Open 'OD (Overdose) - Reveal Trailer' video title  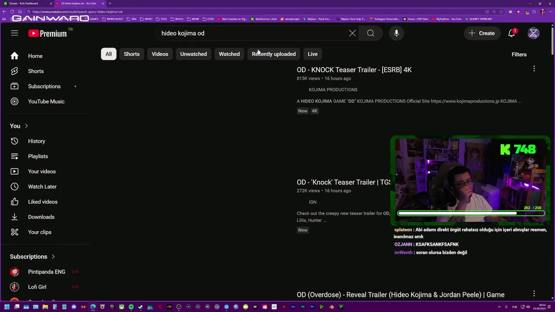click(401, 295)
